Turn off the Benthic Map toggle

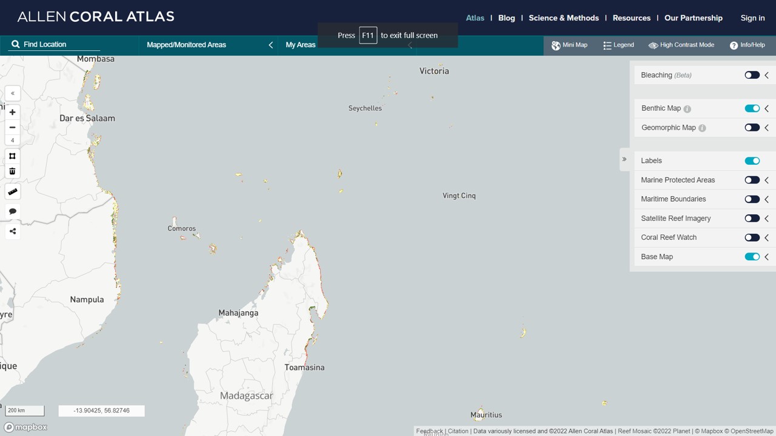pos(752,108)
